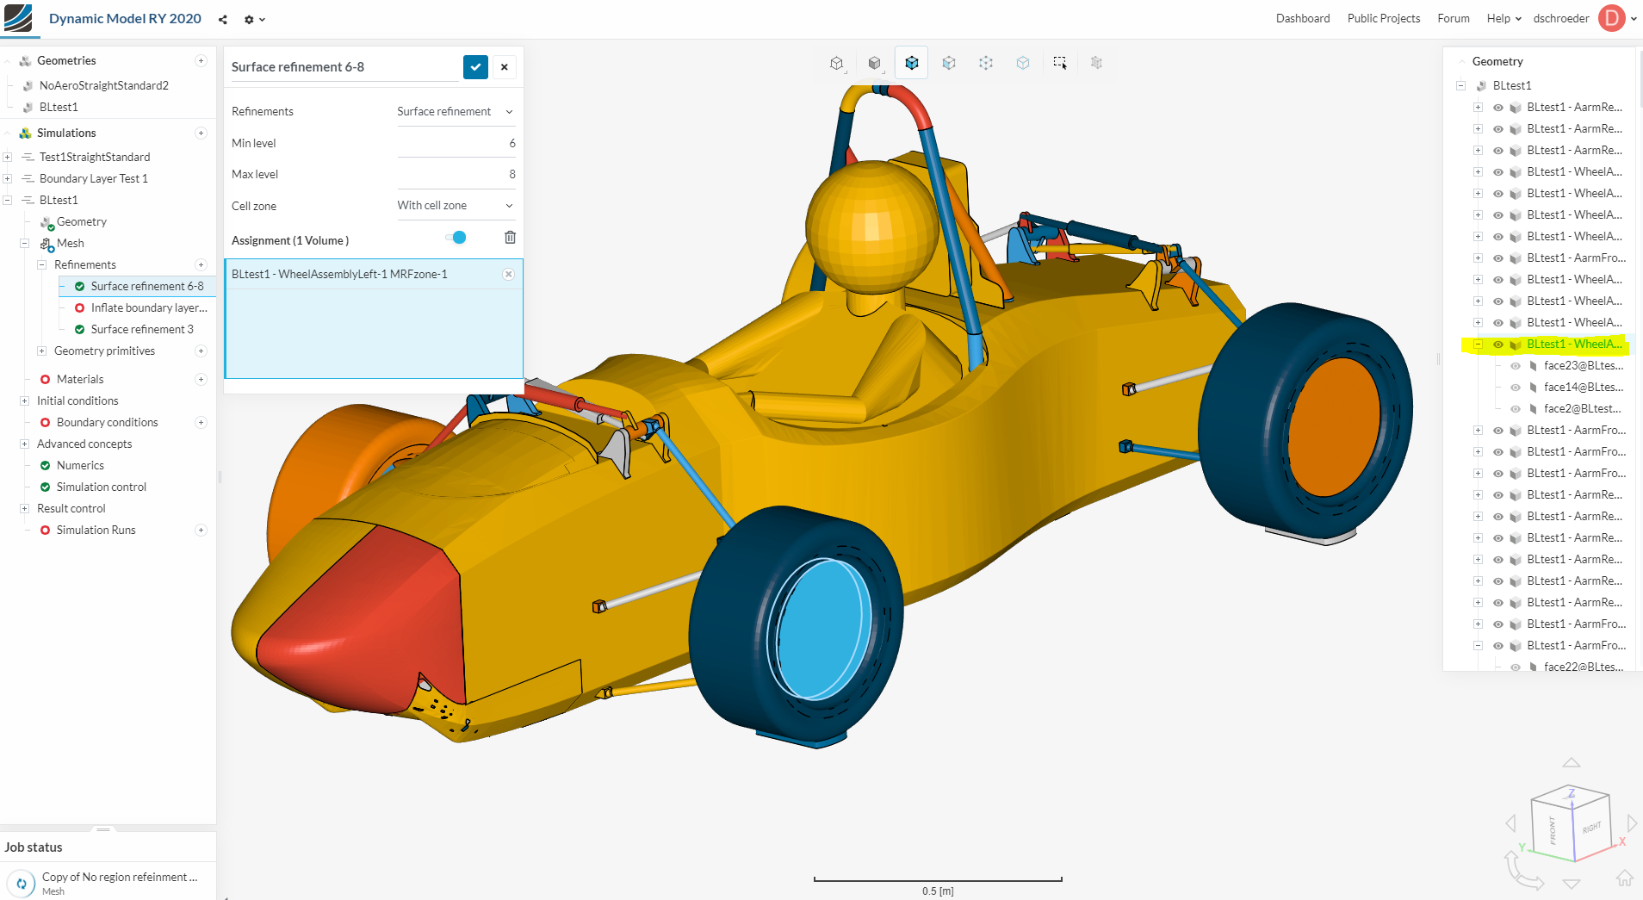The image size is (1643, 900).
Task: Open the Help menu
Action: (1503, 18)
